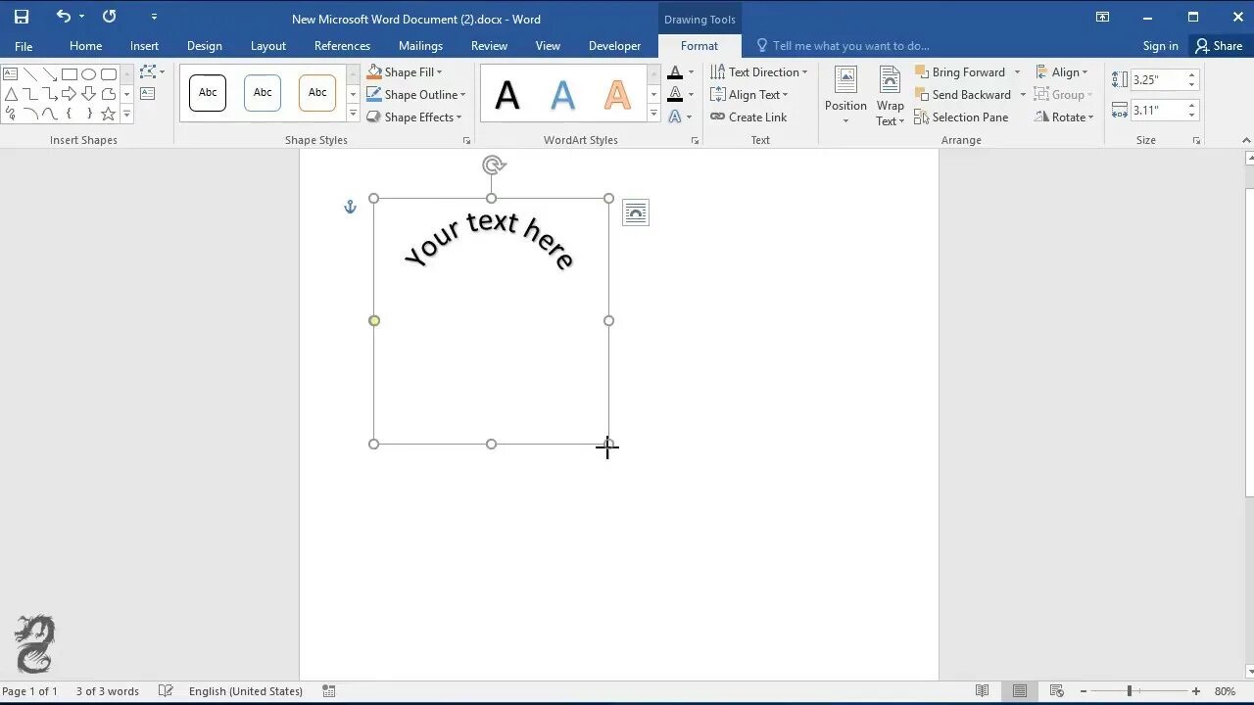Click the object anchor icon
This screenshot has width=1254, height=705.
[x=350, y=207]
